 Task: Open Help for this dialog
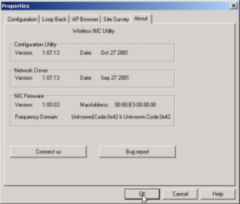(218, 194)
